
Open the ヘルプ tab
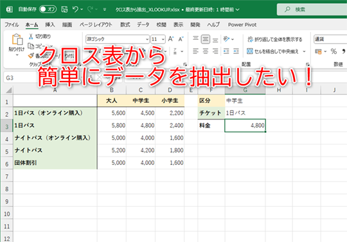point(213,24)
